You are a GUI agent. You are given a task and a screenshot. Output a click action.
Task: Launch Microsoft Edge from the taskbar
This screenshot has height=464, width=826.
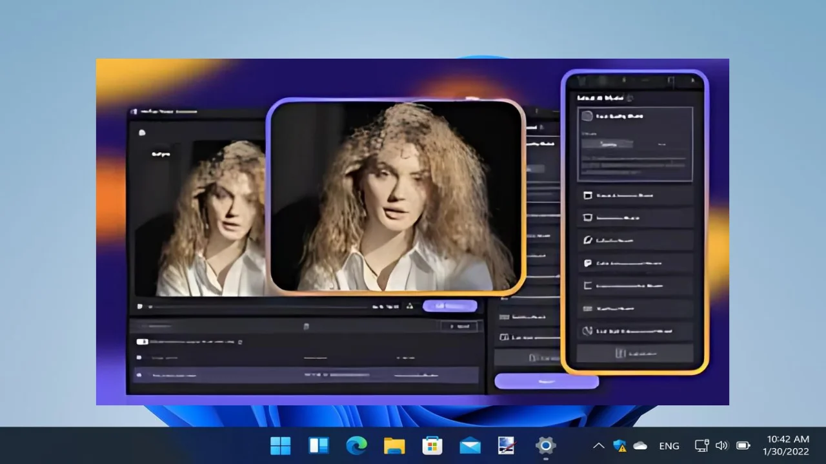[x=356, y=445]
